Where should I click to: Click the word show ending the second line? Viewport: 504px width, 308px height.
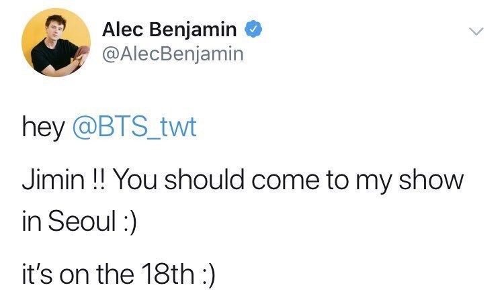coord(431,180)
